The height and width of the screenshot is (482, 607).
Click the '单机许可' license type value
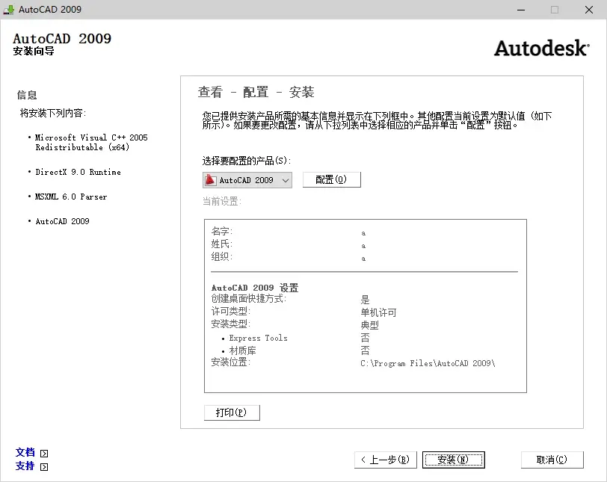378,312
